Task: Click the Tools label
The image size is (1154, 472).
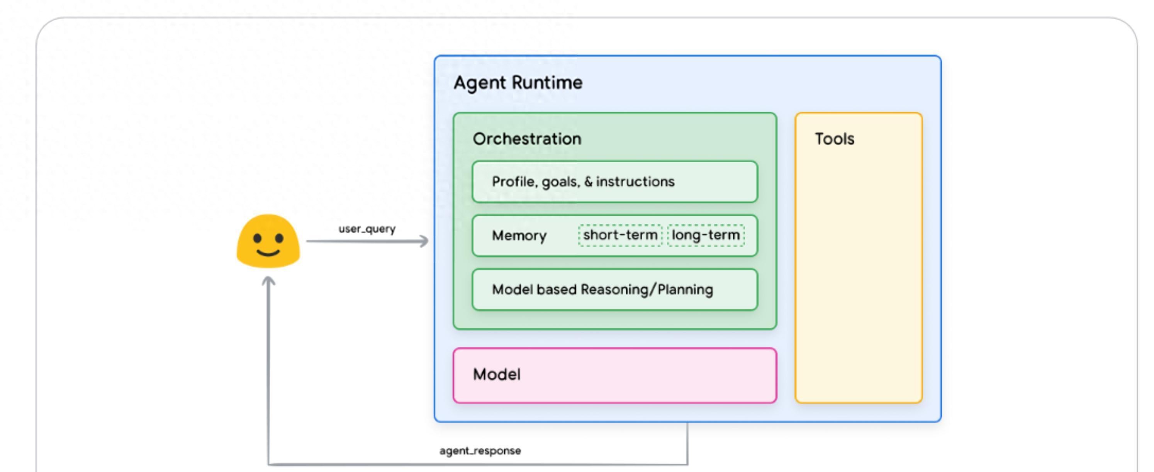Action: (x=834, y=139)
